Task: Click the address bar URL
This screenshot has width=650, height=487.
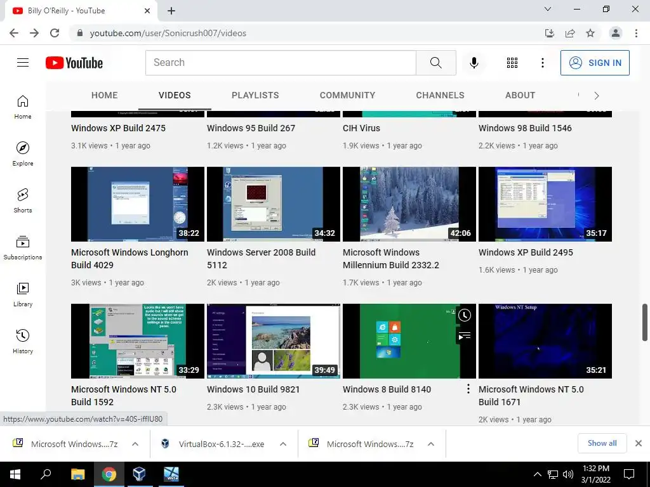Action: point(168,33)
